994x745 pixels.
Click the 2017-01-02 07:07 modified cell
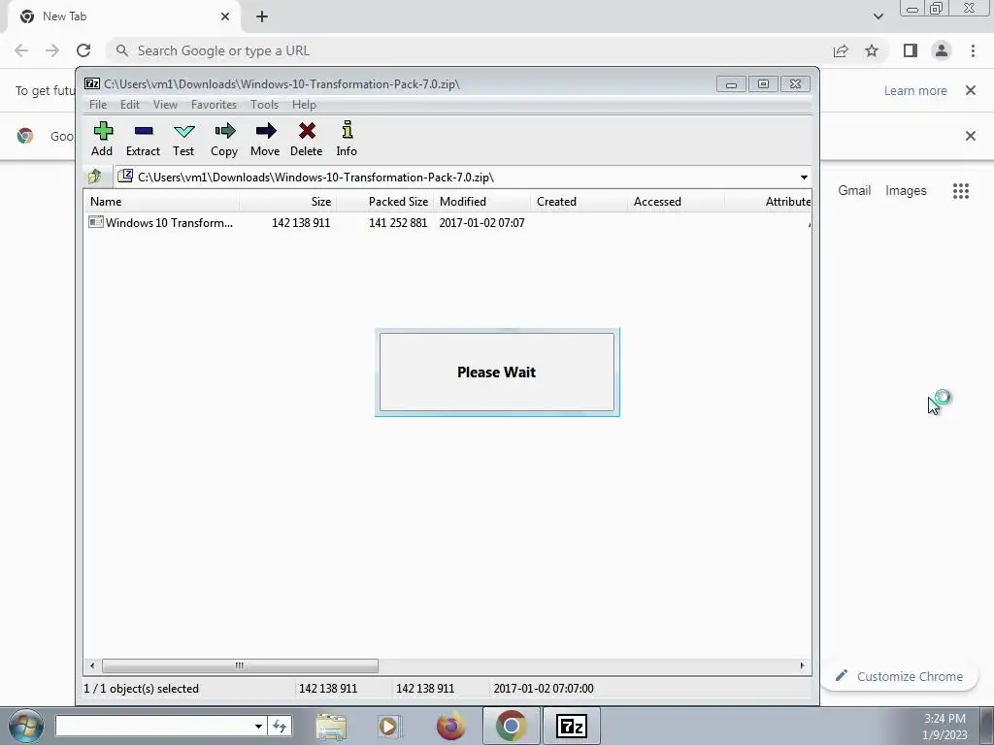tap(481, 223)
